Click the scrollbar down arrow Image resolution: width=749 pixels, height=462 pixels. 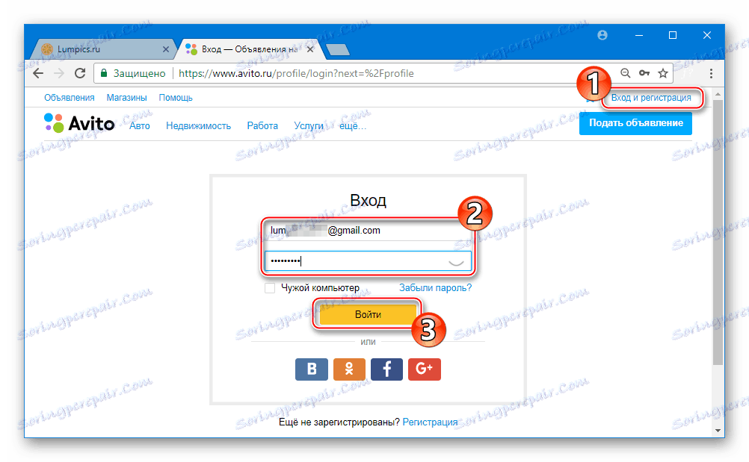[718, 430]
